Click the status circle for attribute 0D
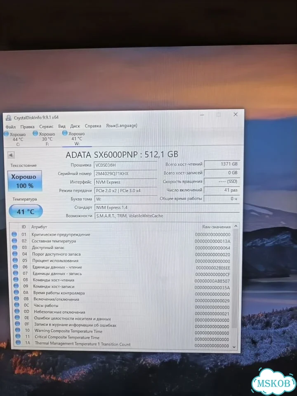The width and height of the screenshot is (297, 396). tap(17, 311)
